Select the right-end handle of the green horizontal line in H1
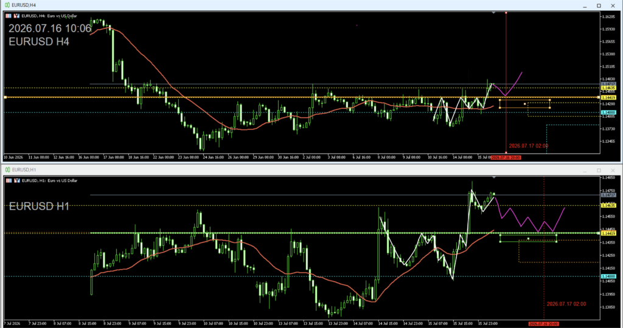 (599, 233)
